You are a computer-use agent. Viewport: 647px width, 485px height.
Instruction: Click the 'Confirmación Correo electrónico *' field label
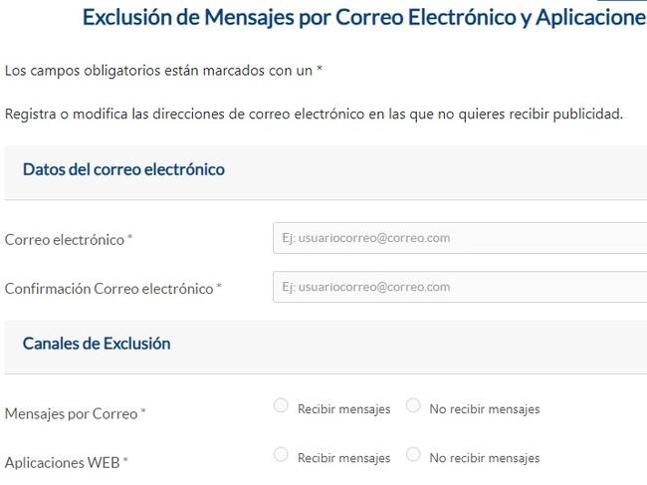[x=109, y=289]
